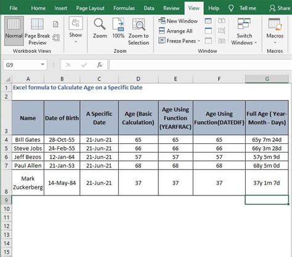Switch to the Insert tab
Screen dimensions: 292x257
tap(60, 8)
